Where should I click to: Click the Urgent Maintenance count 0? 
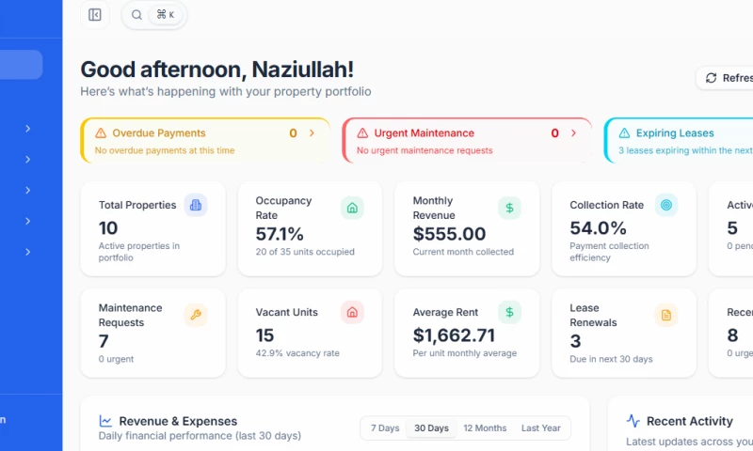click(x=554, y=133)
